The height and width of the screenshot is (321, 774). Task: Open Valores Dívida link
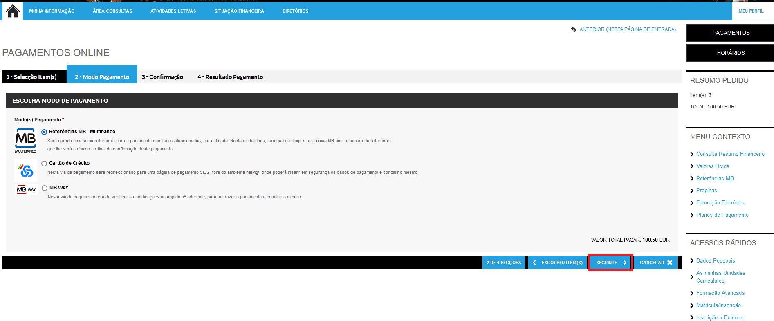(x=713, y=166)
